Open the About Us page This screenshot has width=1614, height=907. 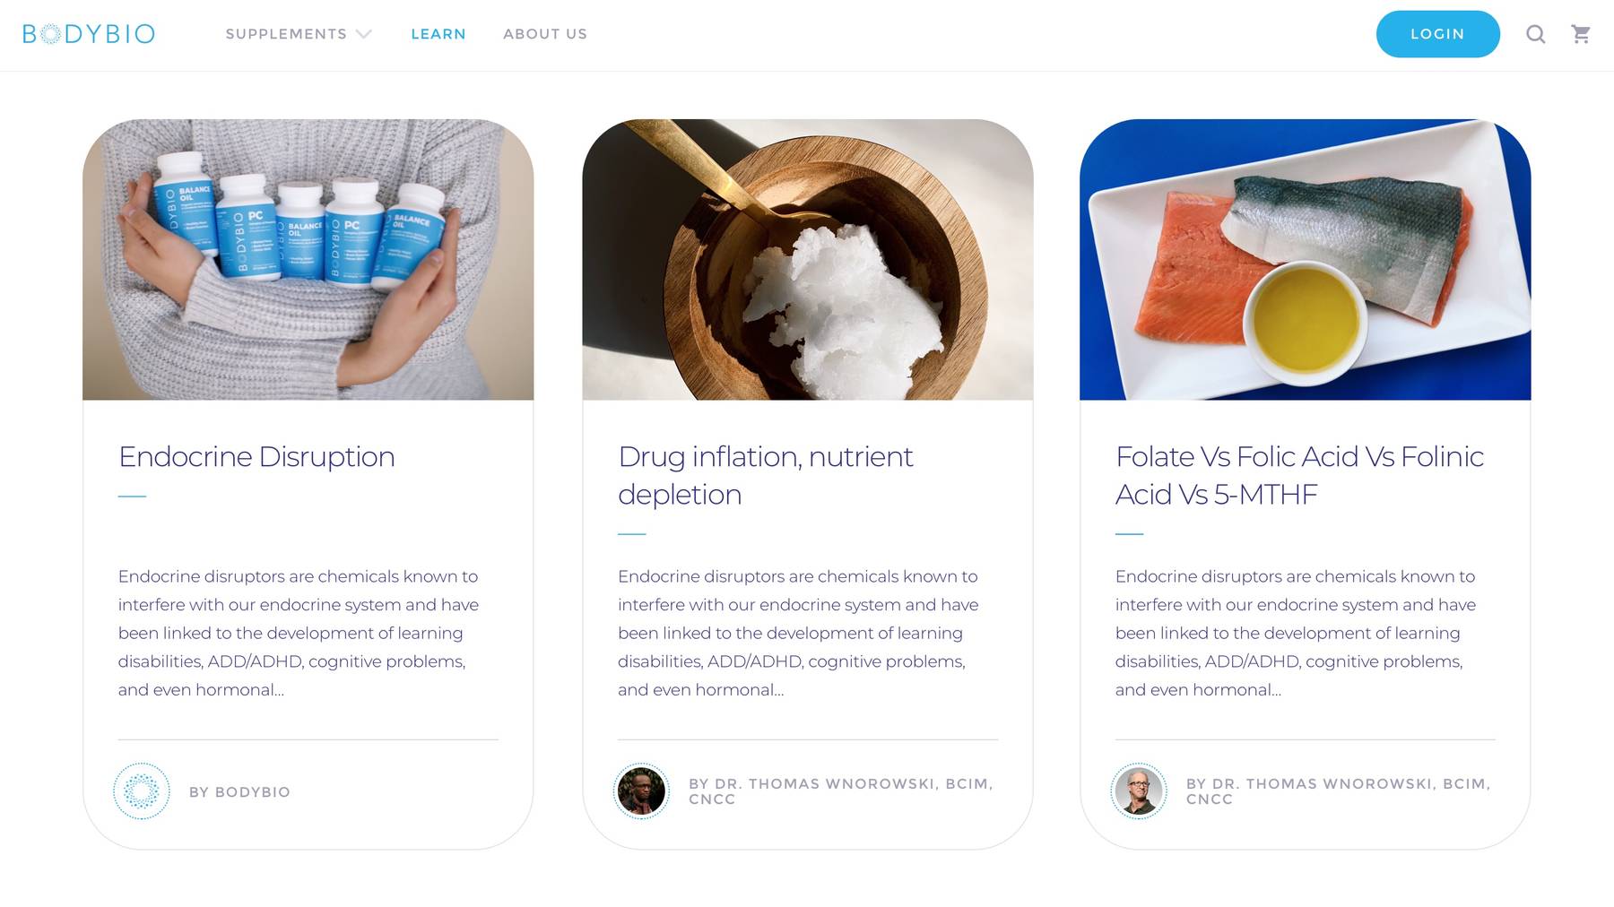(545, 34)
